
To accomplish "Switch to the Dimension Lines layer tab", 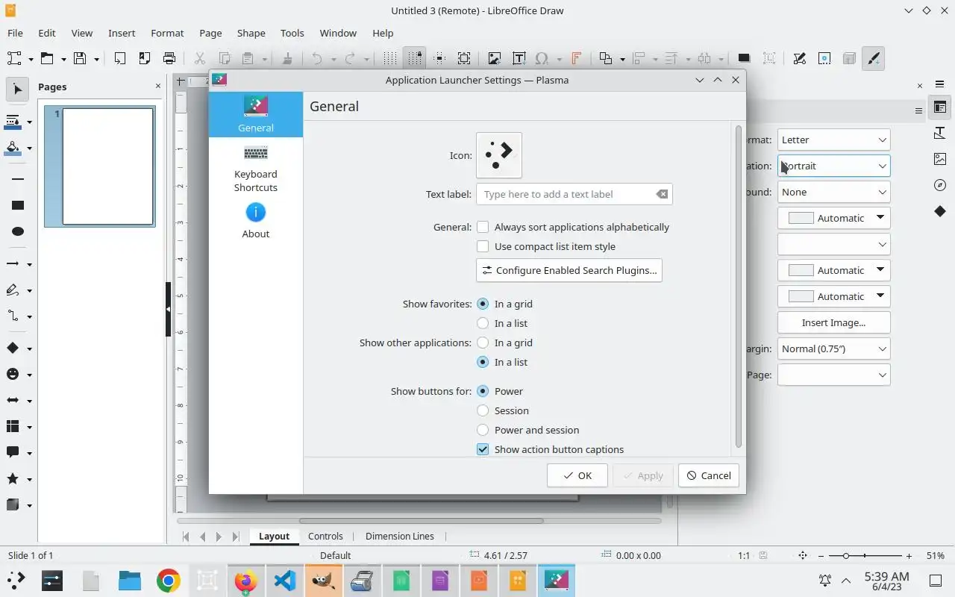I will pyautogui.click(x=399, y=536).
